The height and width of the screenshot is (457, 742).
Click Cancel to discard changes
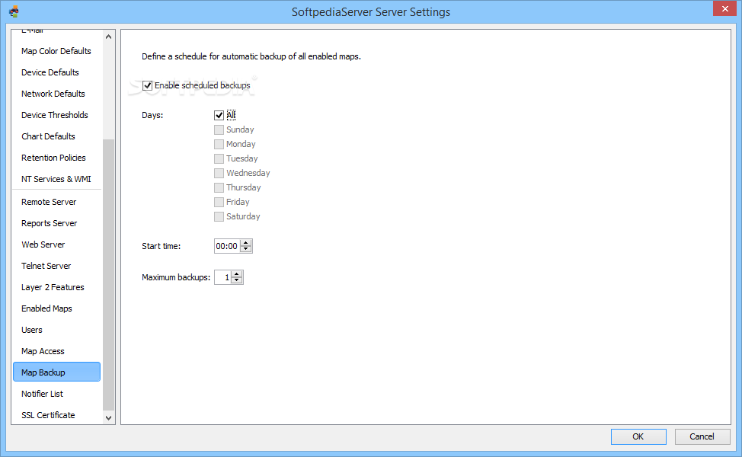702,436
